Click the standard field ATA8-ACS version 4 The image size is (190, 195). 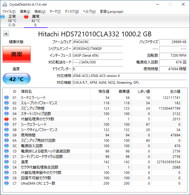pos(130,76)
